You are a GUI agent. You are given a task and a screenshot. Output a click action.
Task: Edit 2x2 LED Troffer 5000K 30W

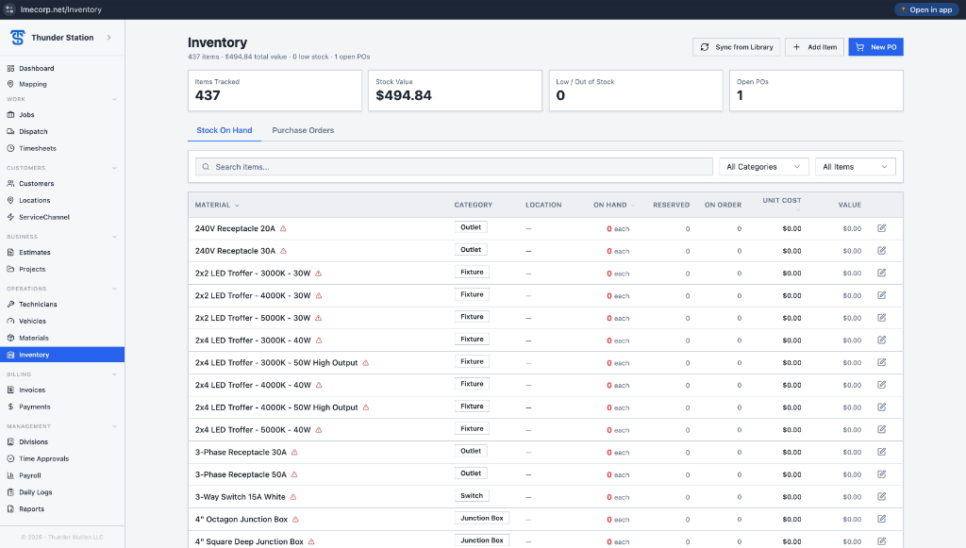882,318
